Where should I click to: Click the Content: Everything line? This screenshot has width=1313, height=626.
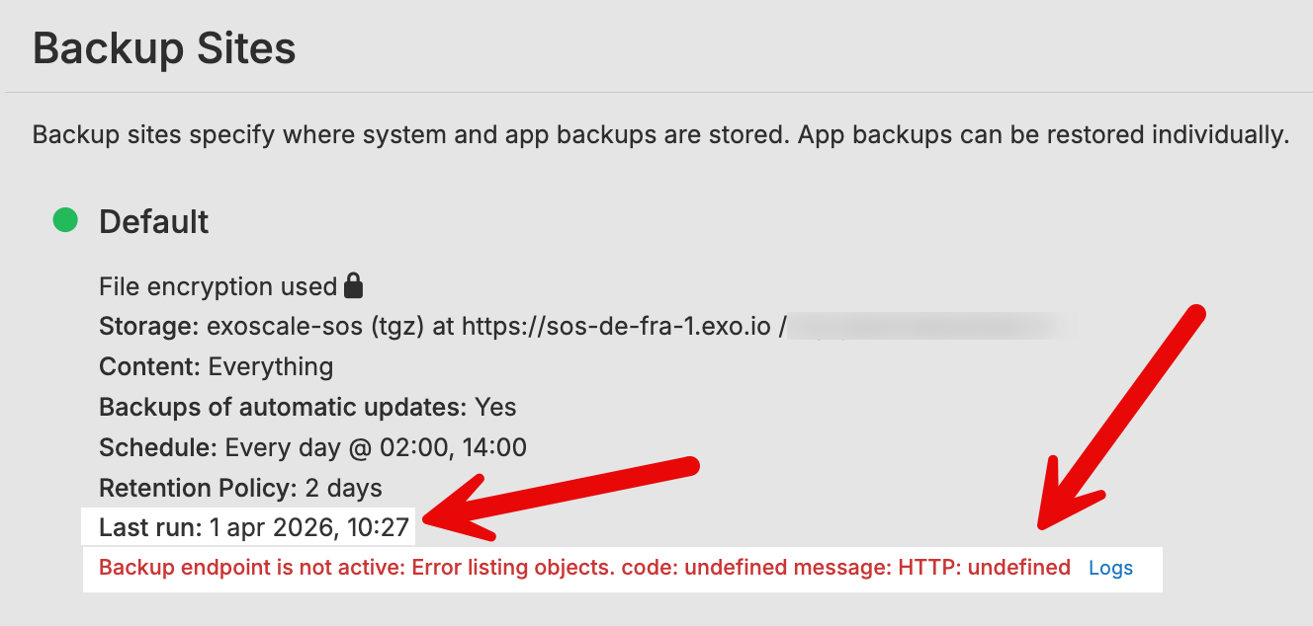(x=216, y=367)
